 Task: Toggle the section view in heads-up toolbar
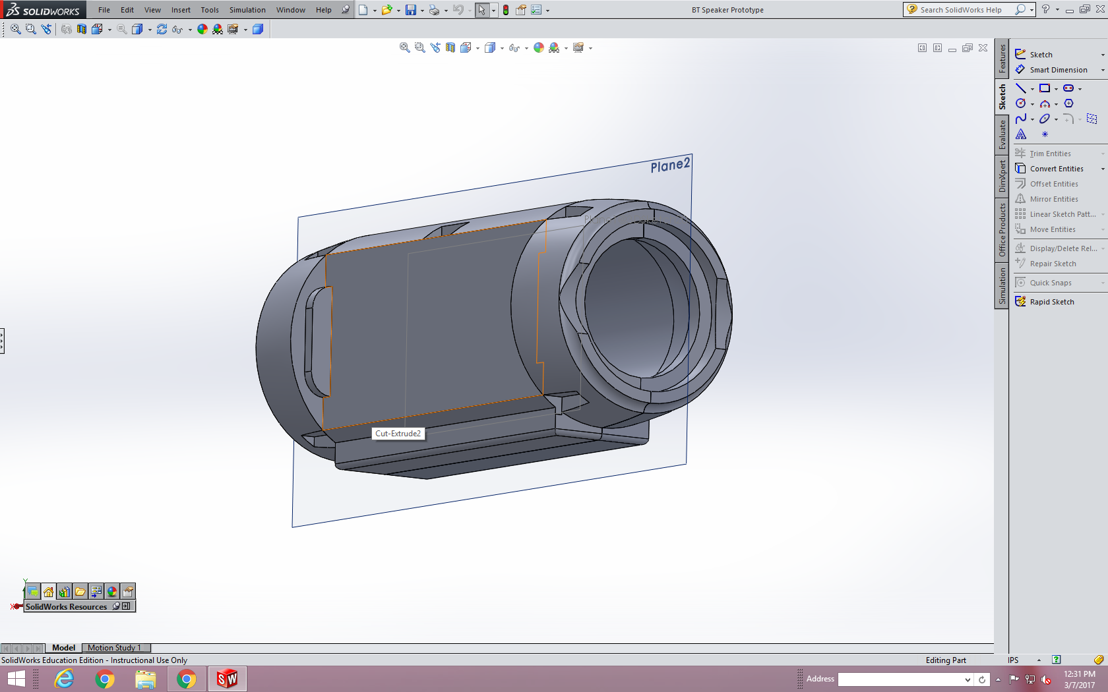(450, 47)
